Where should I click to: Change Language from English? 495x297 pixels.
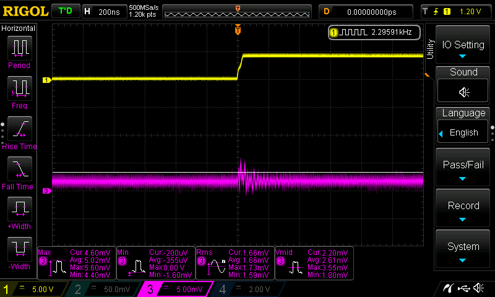[x=463, y=132]
